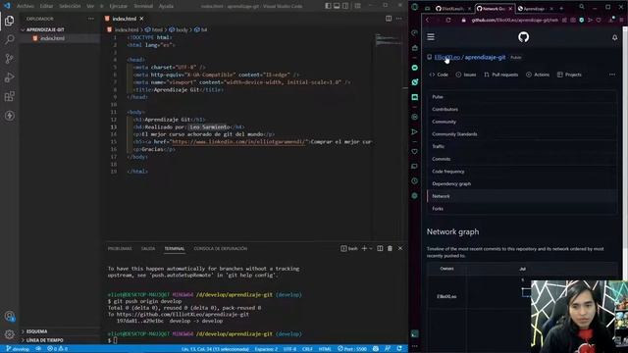Open GitHub notifications bell

click(x=615, y=37)
